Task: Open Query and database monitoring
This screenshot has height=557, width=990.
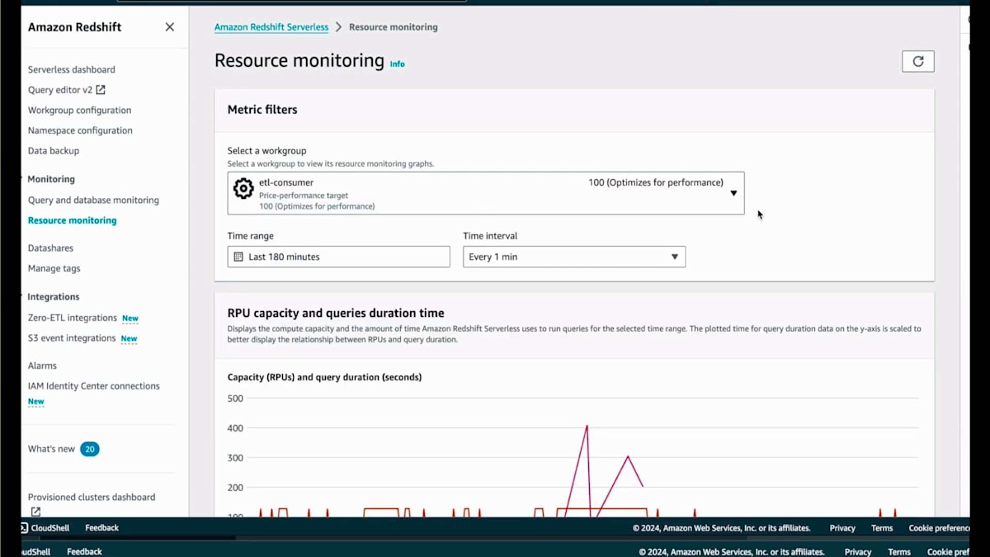Action: [x=93, y=200]
